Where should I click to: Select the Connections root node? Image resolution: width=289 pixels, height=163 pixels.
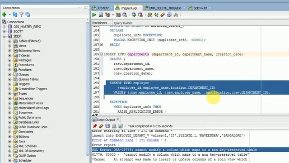pyautogui.click(x=15, y=22)
